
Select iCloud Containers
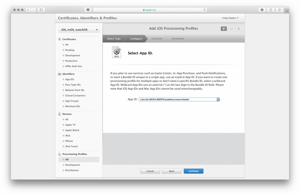[x=75, y=96]
